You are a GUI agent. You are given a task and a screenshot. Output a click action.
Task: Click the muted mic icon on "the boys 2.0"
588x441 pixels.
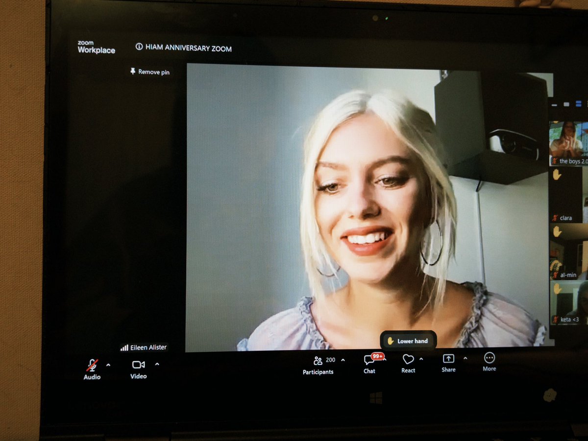(555, 161)
